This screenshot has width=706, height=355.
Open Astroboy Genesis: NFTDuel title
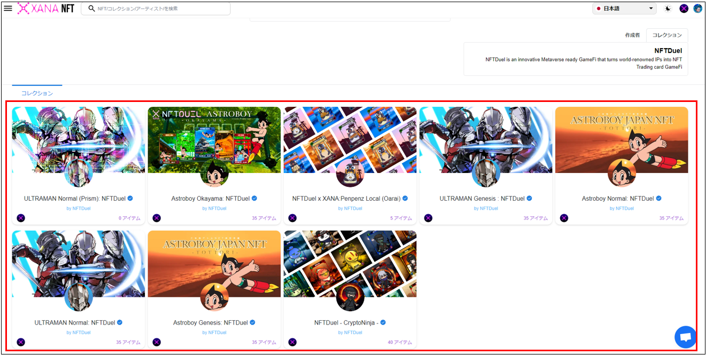tap(211, 322)
